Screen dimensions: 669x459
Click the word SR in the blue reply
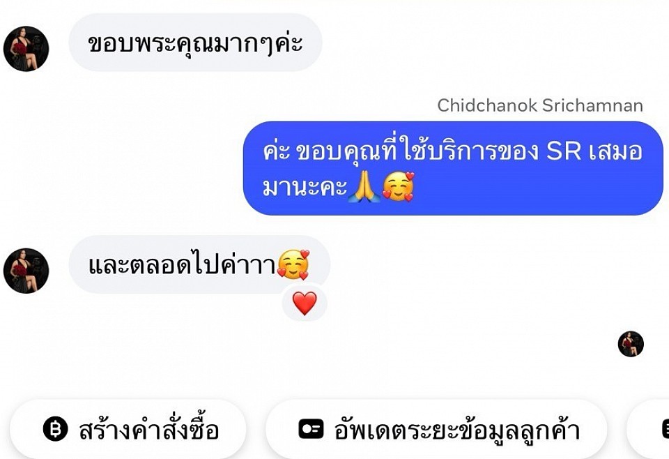coord(564,151)
